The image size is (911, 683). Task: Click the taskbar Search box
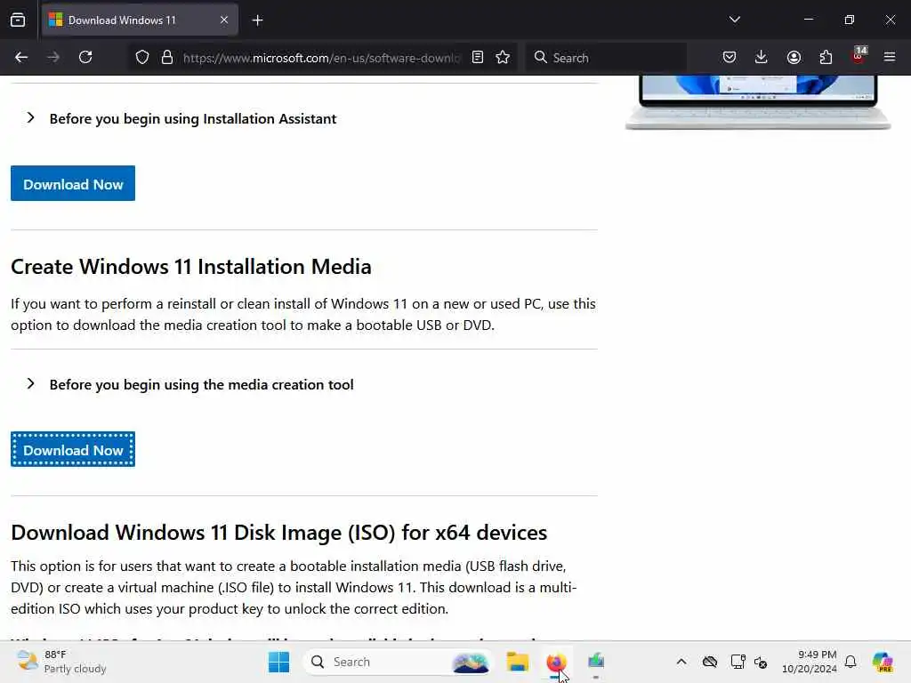(397, 662)
